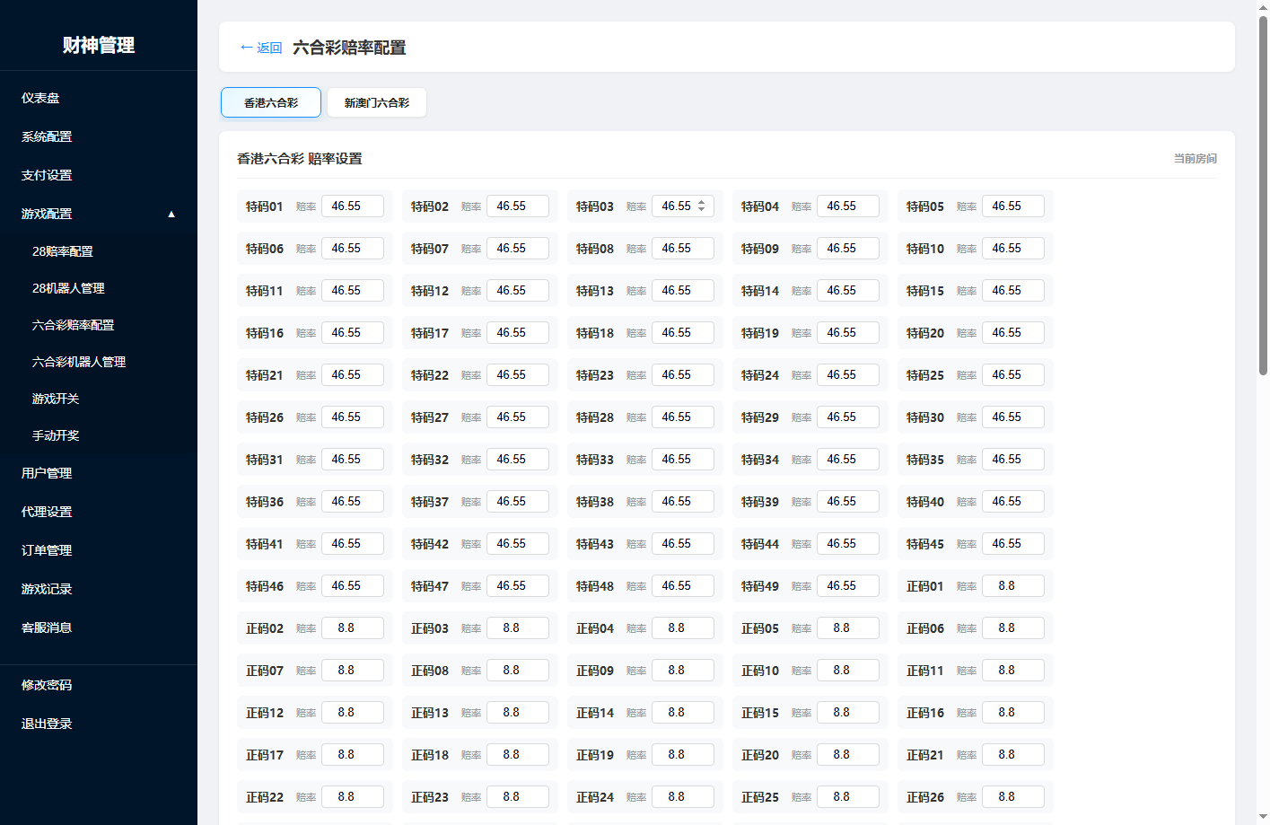Click the 正码24 odds input field
This screenshot has width=1270, height=825.
(x=683, y=797)
